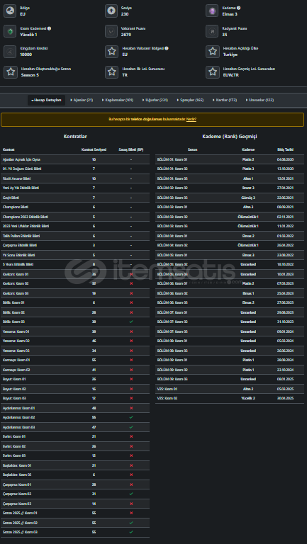The height and width of the screenshot is (544, 307).
Task: Click the Yücelik 2 rank cell
Action: pyautogui.click(x=248, y=398)
